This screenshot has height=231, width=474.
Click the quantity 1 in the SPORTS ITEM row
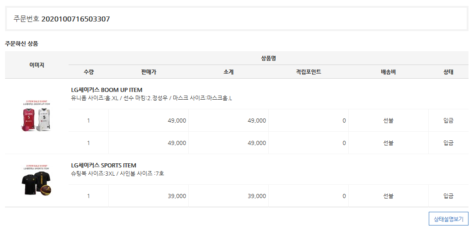pos(88,196)
